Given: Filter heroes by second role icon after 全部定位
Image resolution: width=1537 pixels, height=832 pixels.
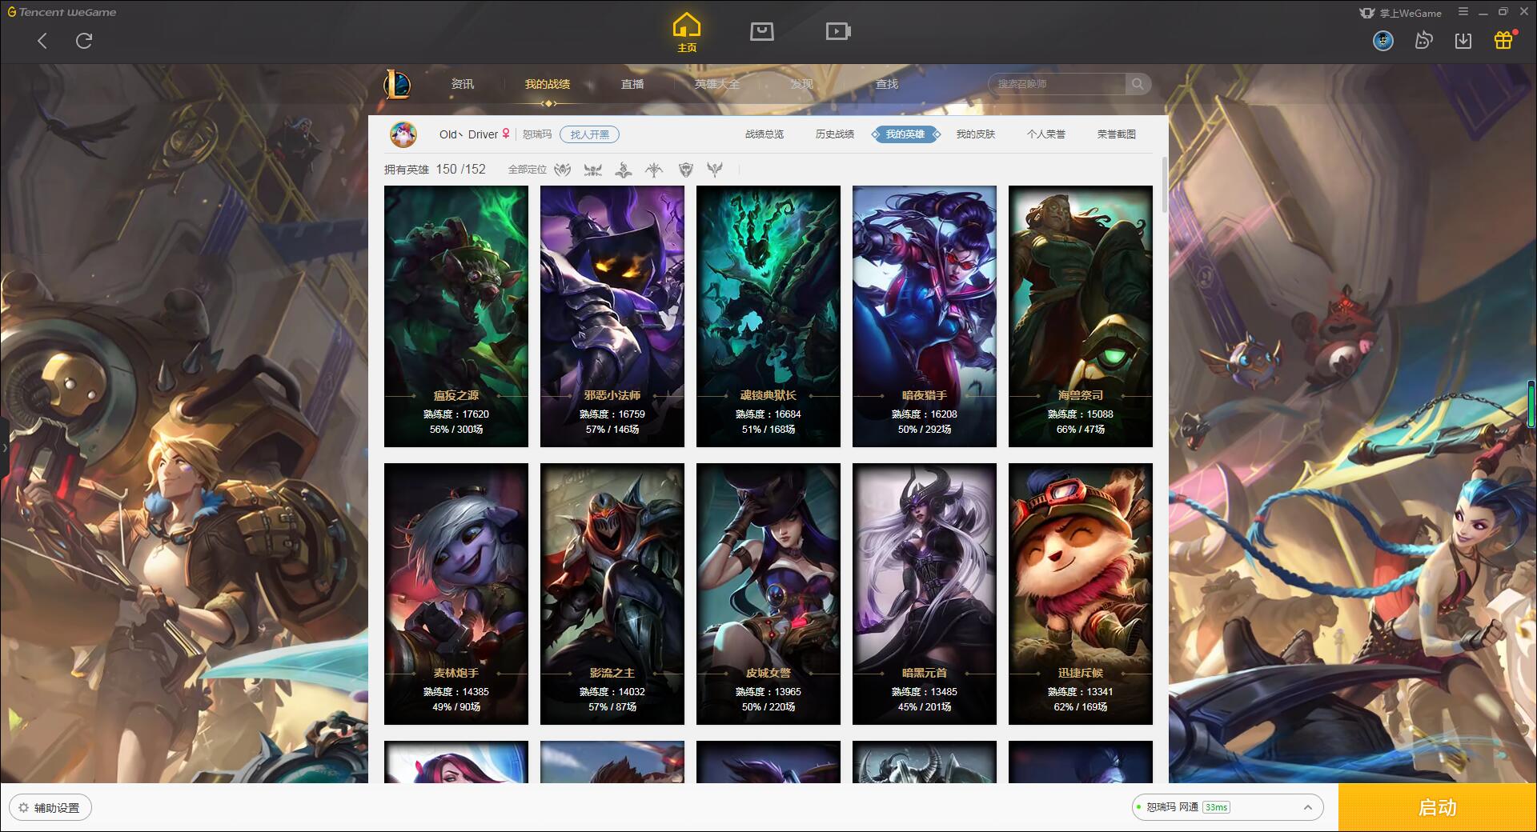Looking at the screenshot, I should pyautogui.click(x=593, y=170).
